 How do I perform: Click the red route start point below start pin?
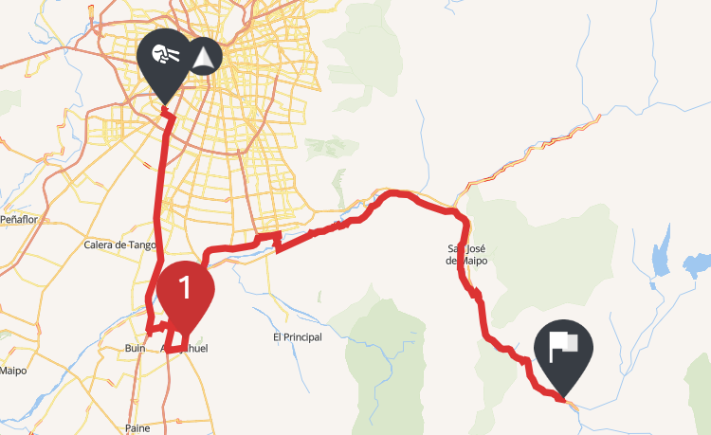(165, 108)
